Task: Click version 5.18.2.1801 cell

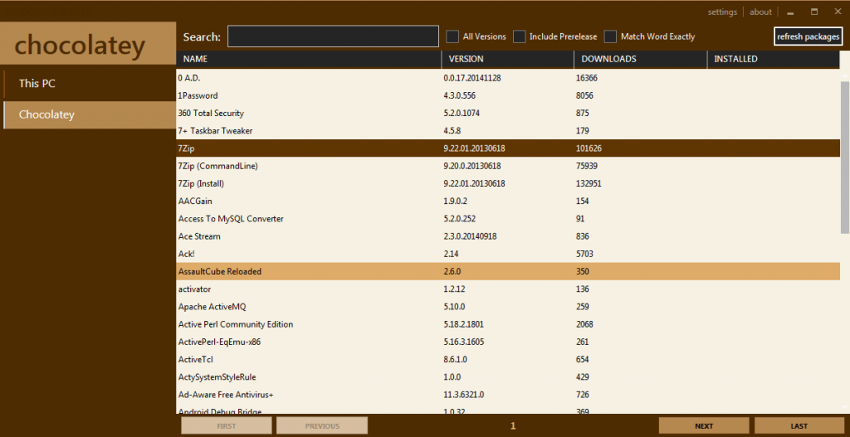Action: [463, 324]
